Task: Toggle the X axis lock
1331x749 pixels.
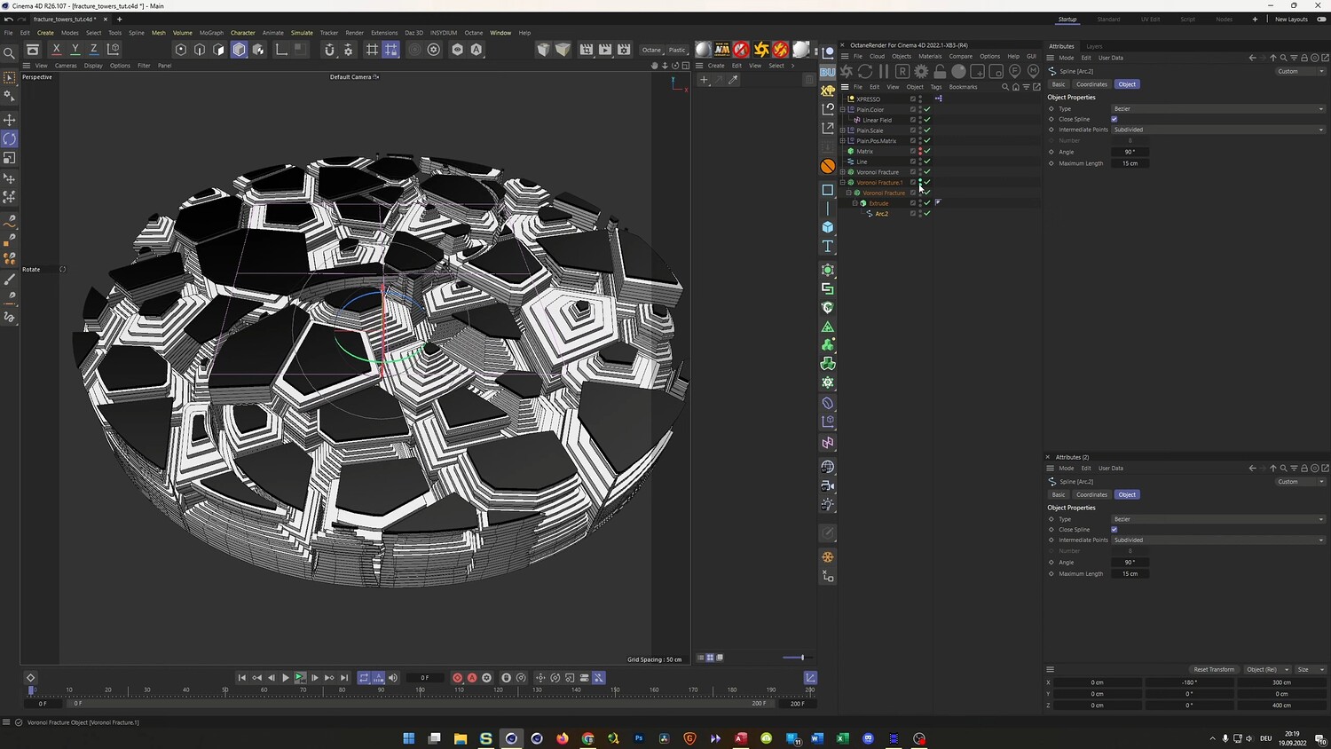Action: pyautogui.click(x=56, y=50)
